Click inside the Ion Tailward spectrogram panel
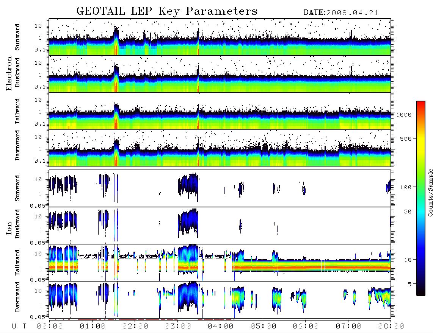 coord(220,263)
